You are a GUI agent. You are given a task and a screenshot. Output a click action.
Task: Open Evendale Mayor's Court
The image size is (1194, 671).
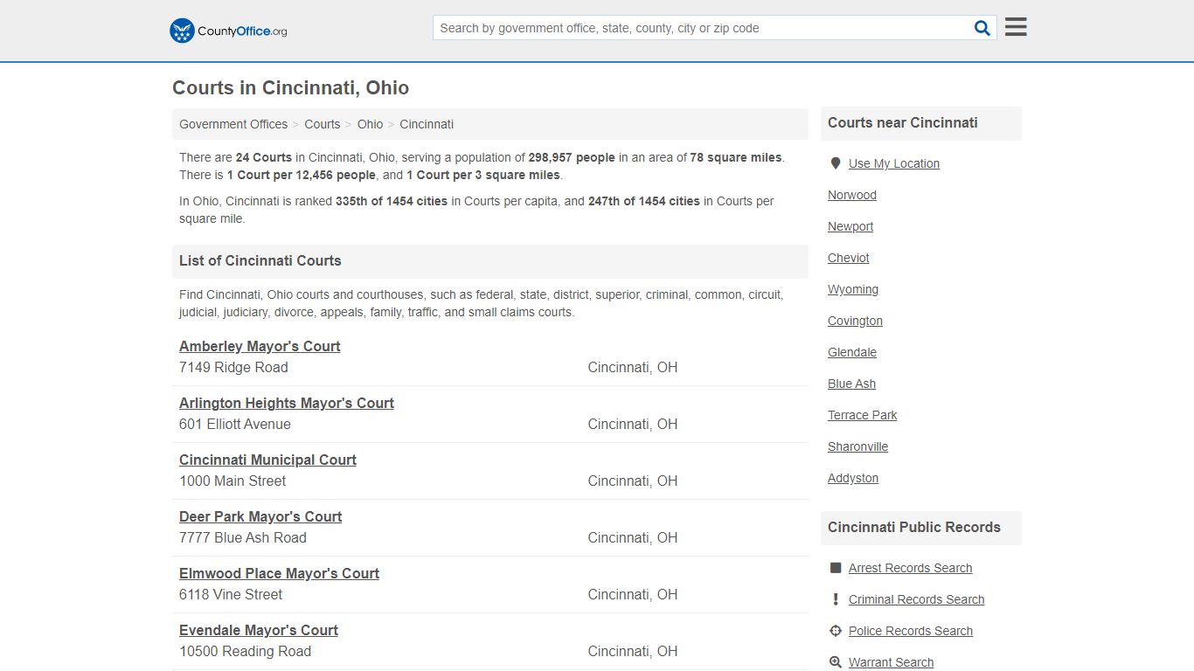click(259, 630)
